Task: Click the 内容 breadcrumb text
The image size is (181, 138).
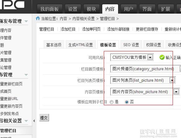Action: 63,19
